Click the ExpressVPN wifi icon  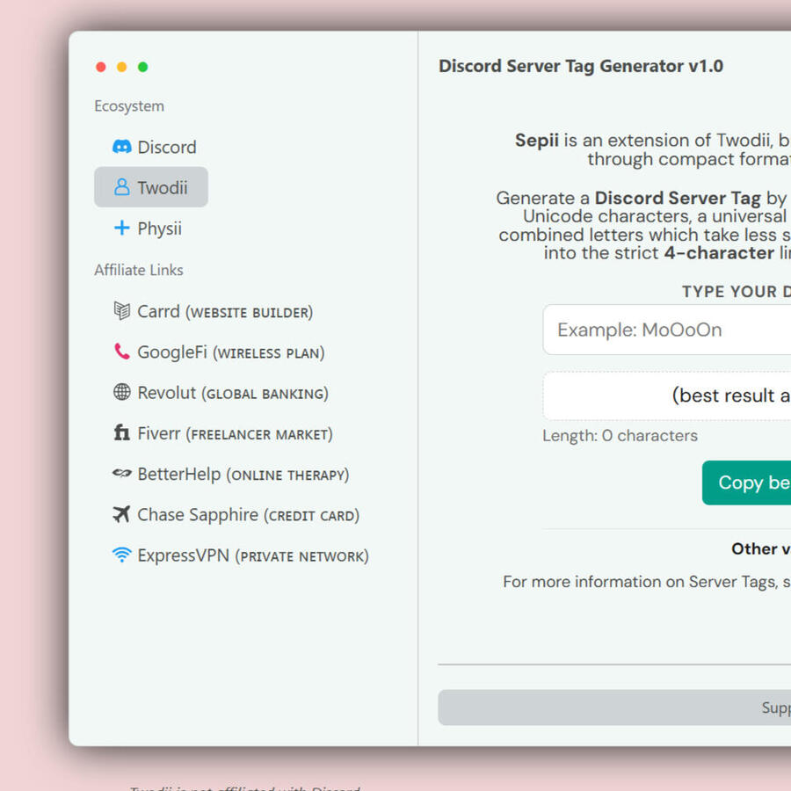122,555
